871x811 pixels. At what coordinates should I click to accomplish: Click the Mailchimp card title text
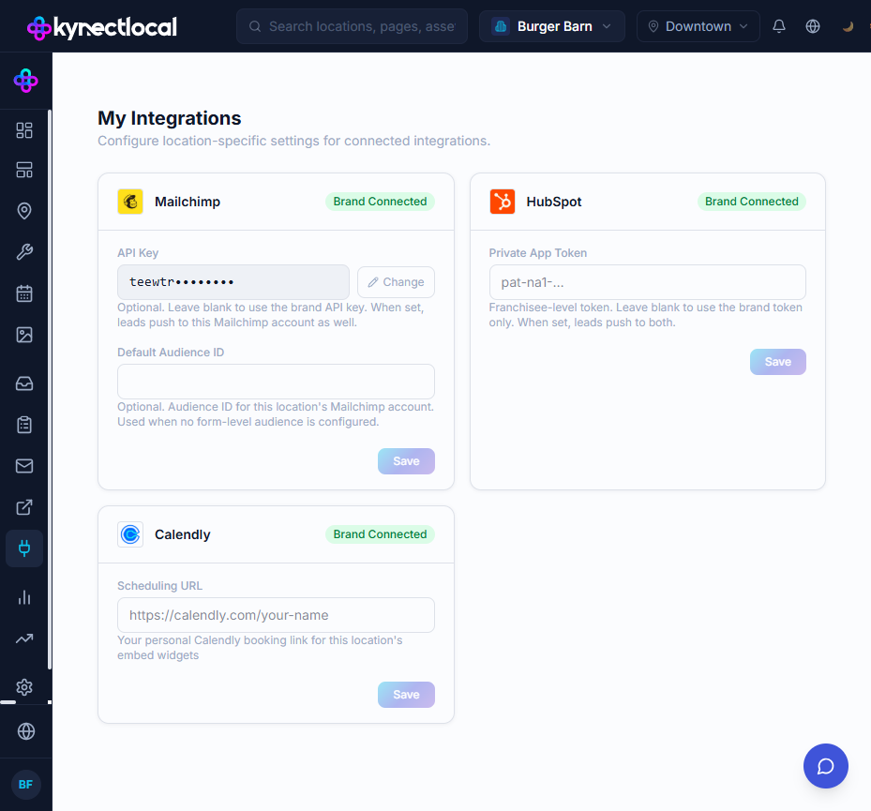(188, 202)
